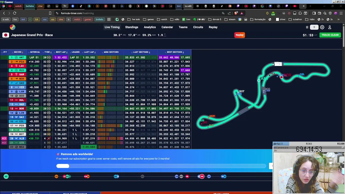
Task: Open the 'stream' bookmarks folder
Action: pos(230,19)
